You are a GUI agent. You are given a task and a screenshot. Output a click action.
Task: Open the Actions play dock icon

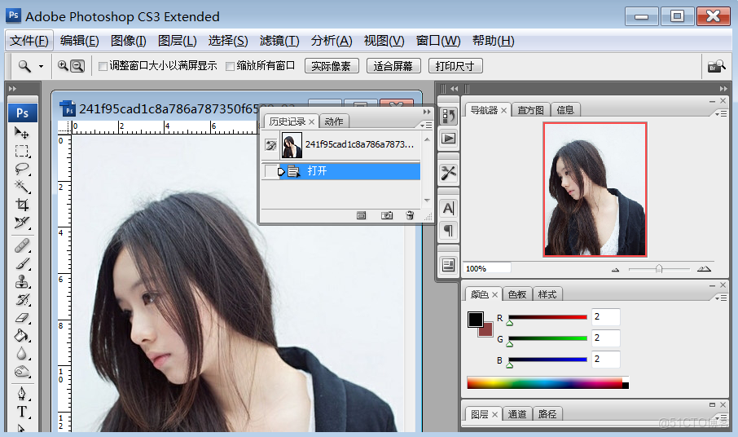point(448,139)
